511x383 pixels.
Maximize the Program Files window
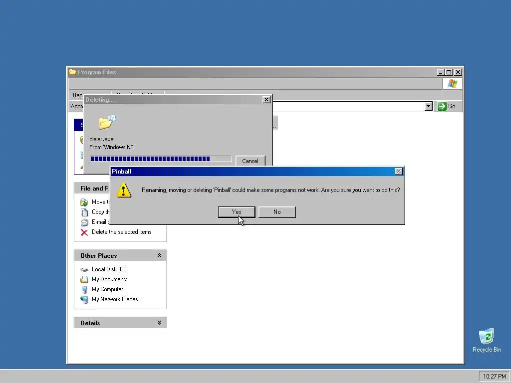pos(449,72)
